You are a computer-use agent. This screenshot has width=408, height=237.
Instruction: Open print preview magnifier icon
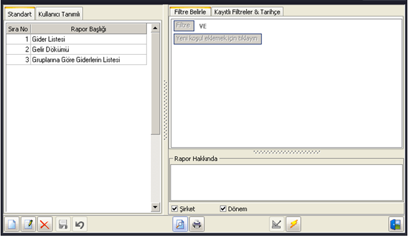coord(180,224)
